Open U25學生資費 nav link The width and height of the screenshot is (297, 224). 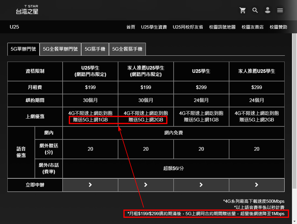coord(154,27)
